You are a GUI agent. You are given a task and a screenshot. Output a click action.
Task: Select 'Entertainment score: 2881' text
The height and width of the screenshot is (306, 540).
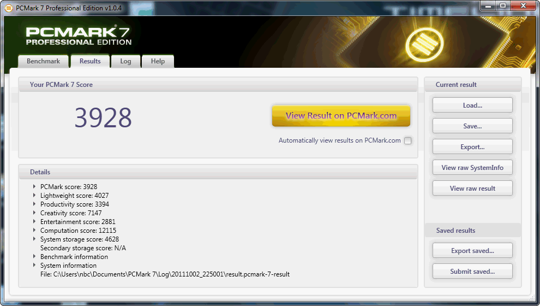[x=78, y=221]
